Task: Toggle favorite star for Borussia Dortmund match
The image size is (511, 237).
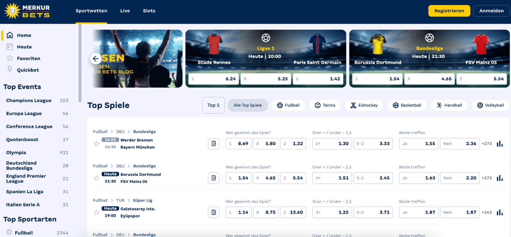Action: (97, 178)
